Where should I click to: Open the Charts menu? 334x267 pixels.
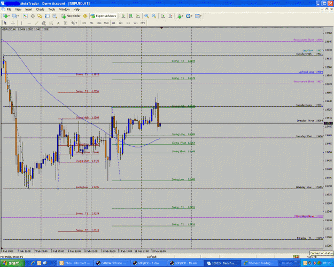[x=40, y=10]
